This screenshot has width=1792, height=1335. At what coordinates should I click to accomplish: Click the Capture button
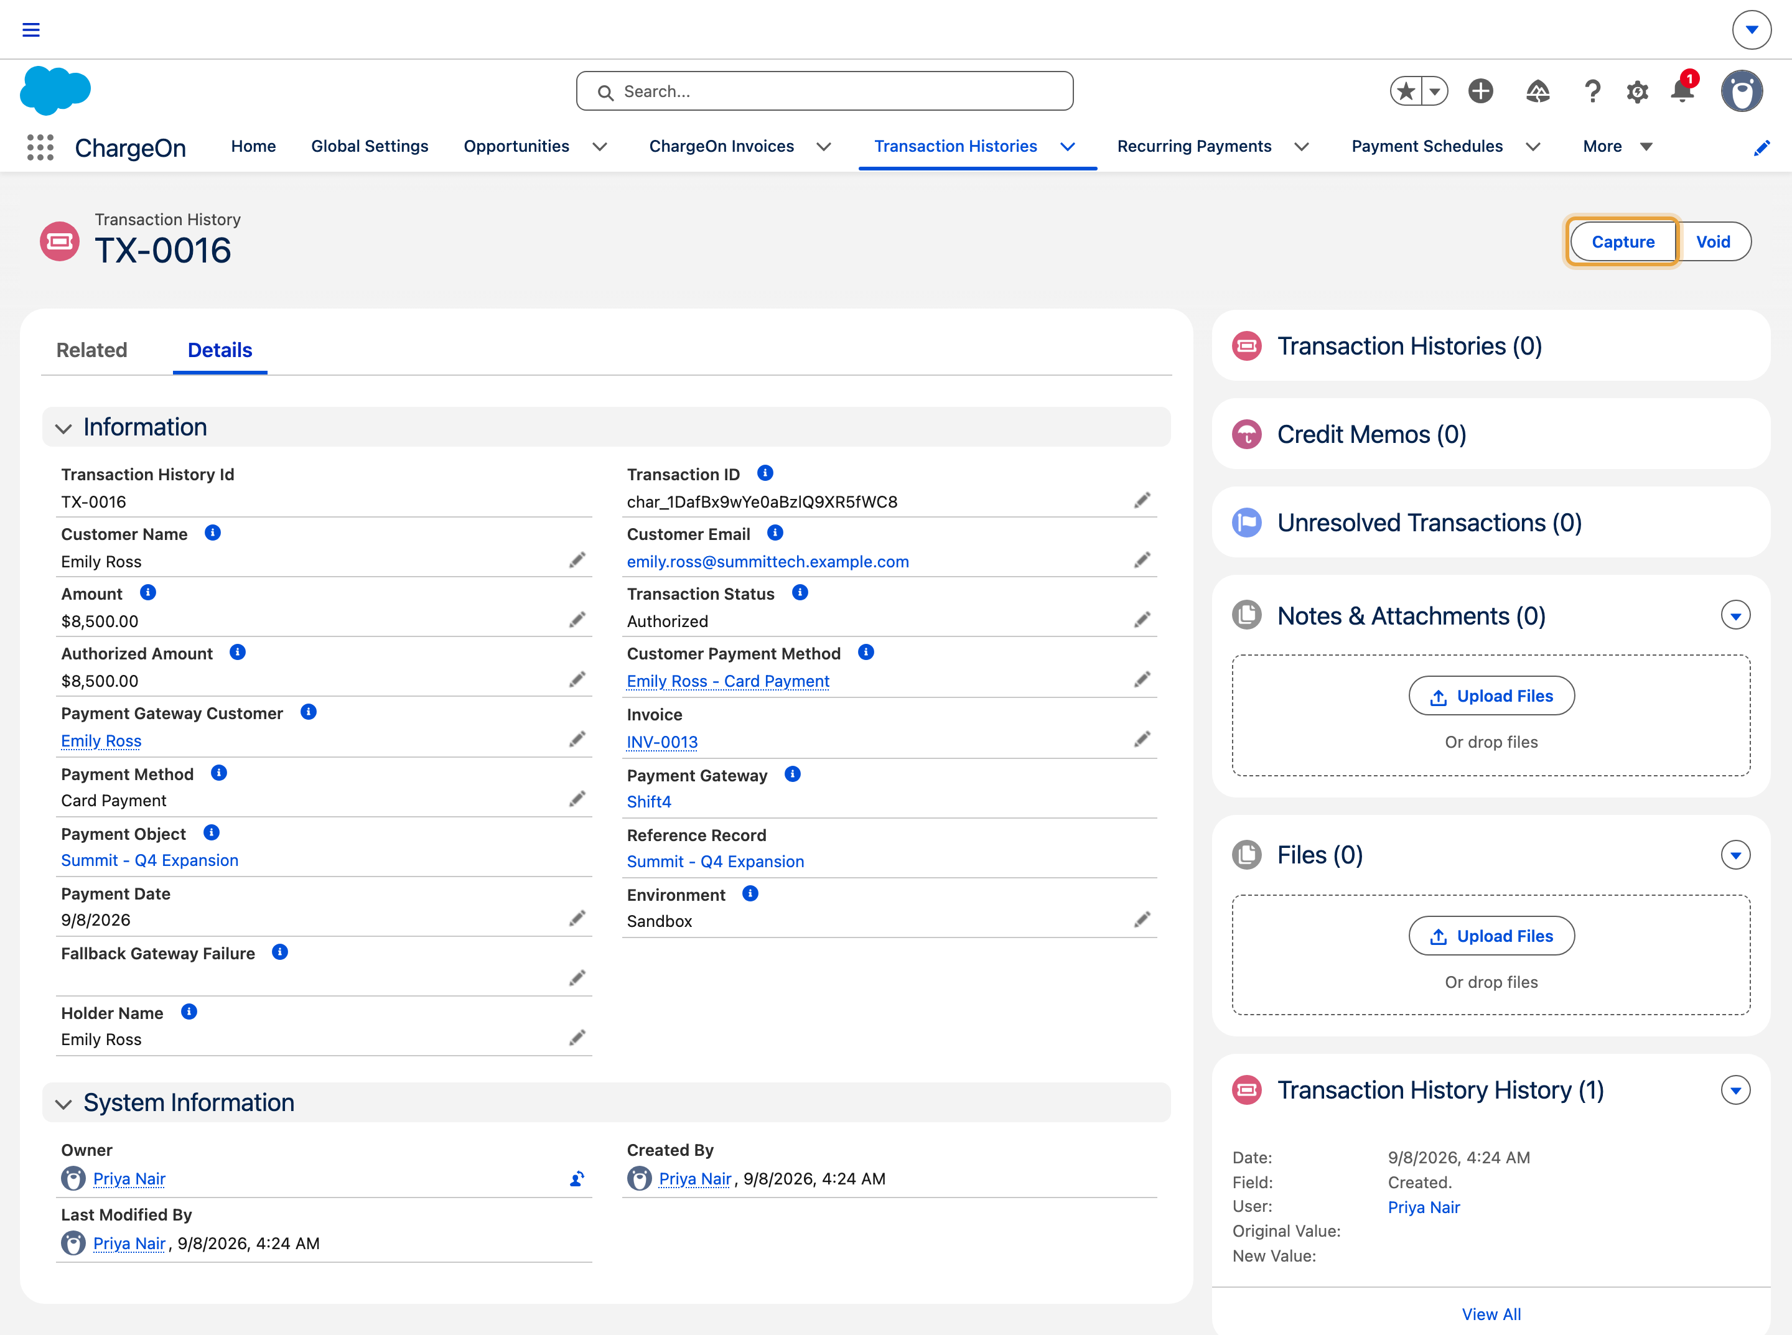click(1622, 241)
